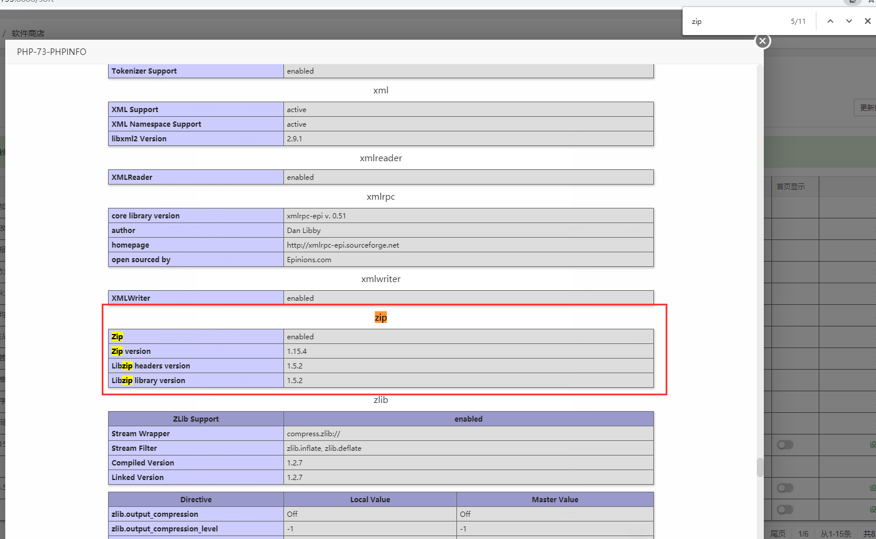Select the 'Stream Filter' label
Screen dimensions: 876x539
[x=134, y=448]
